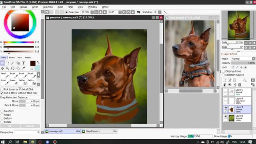Viewport: 256px width, 144px height.
Task: Select the rectangular Selection tool
Action: (2, 63)
